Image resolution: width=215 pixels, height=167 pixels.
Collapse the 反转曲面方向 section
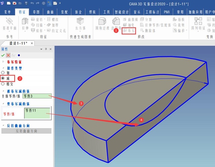3,125
